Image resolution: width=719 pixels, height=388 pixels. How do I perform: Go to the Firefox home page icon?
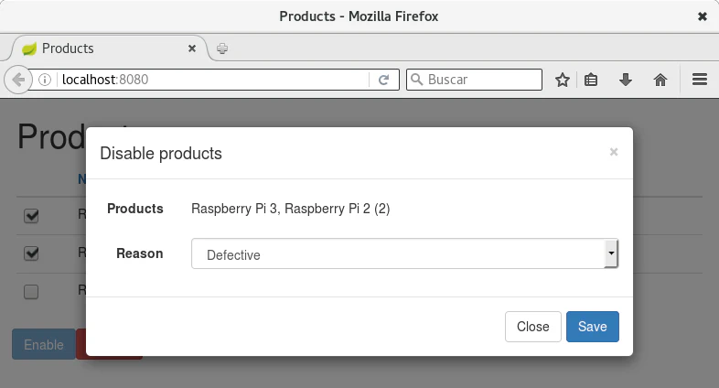point(660,80)
